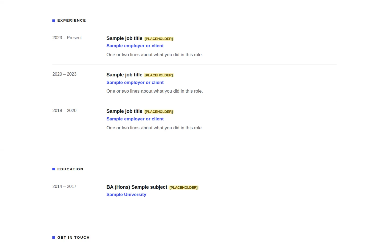Open the Sample University link
This screenshot has width=389, height=243.
[x=126, y=195]
